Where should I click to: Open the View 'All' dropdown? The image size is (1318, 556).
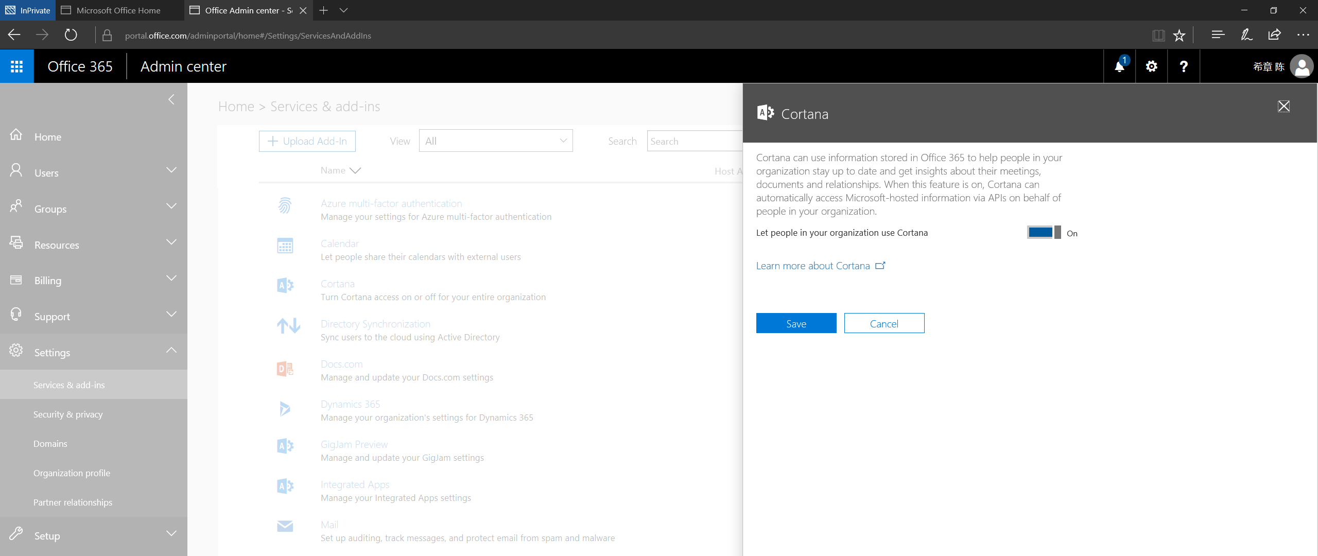495,141
